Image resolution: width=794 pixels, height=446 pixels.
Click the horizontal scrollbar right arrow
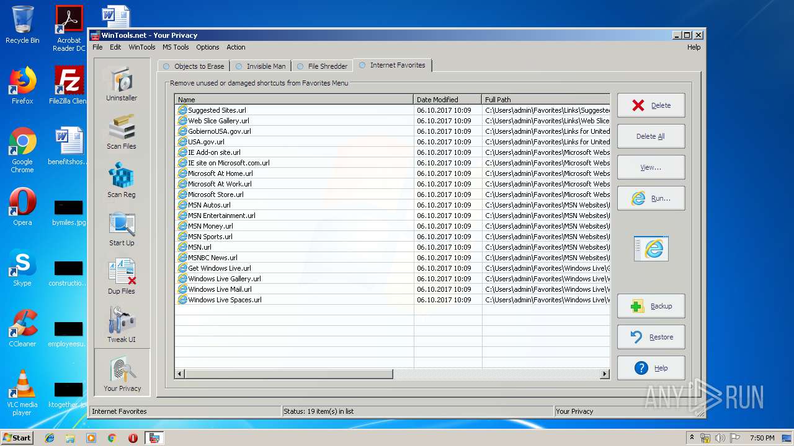(605, 374)
